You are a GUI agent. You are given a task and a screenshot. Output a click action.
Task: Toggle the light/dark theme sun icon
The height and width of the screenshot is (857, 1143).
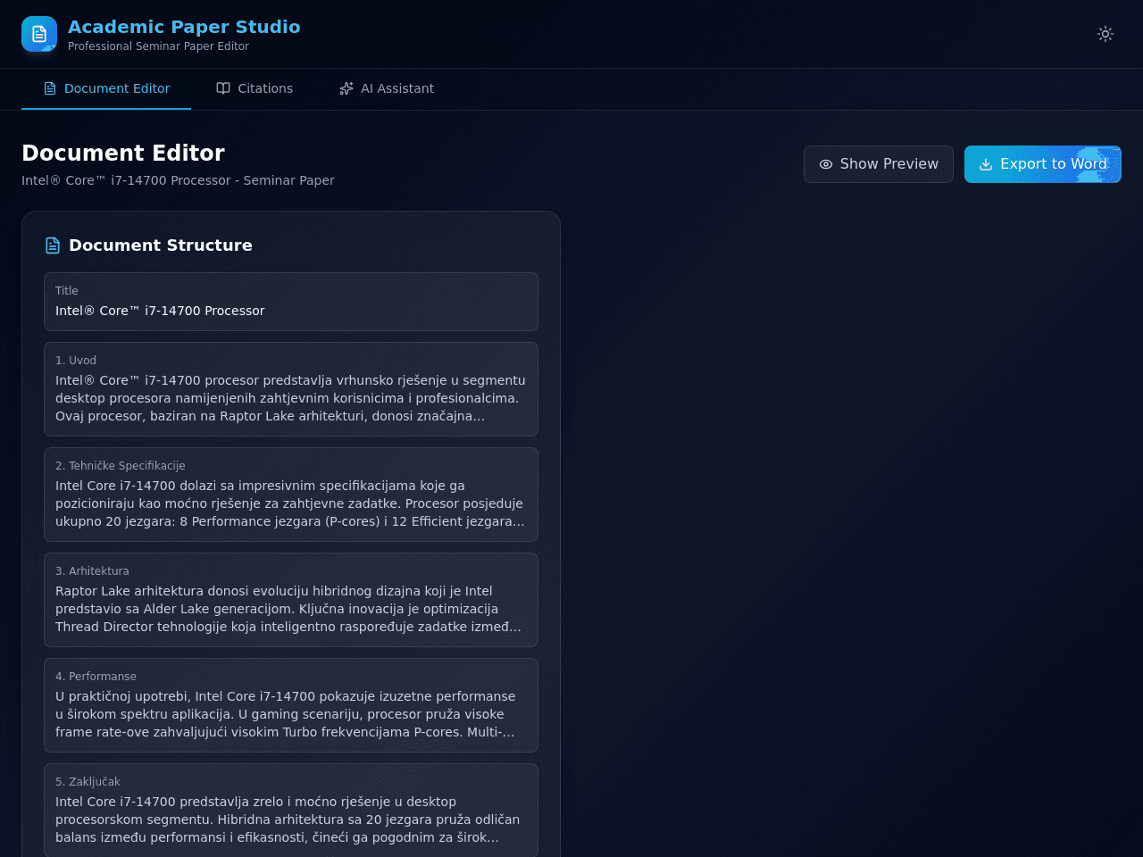coord(1105,34)
